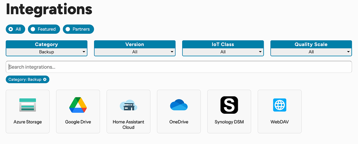Click the Integrations page heading
Viewport: 358px width, 144px height.
coord(49,9)
